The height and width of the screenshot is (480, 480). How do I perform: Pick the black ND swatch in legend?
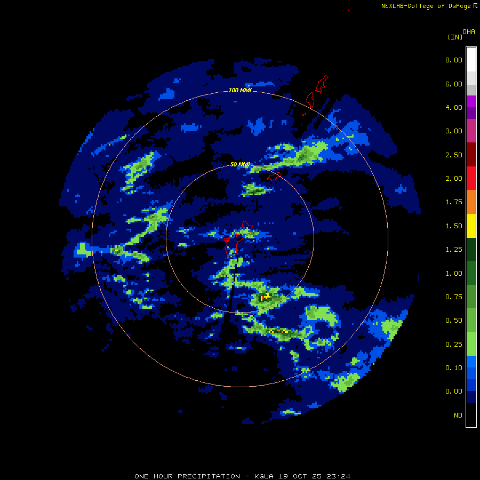(x=471, y=415)
